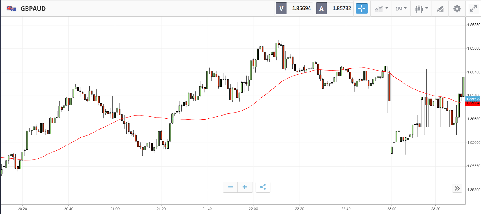
Task: Jump to latest candles with double arrow
Action: click(457, 188)
